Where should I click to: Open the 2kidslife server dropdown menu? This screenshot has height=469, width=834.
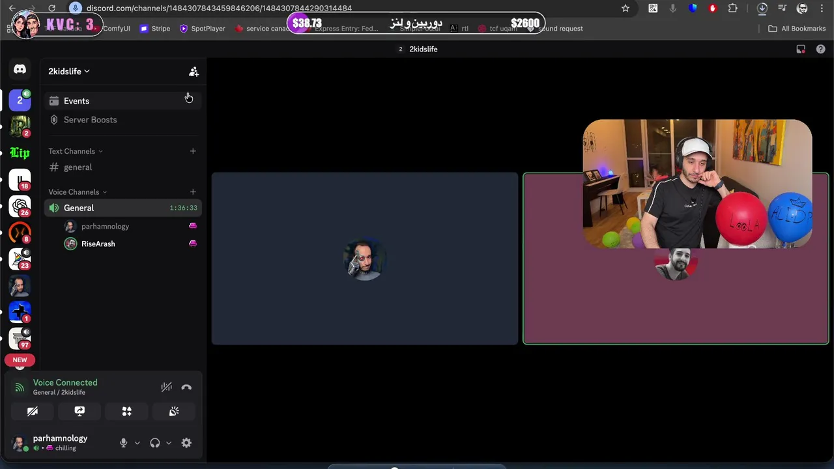click(68, 71)
